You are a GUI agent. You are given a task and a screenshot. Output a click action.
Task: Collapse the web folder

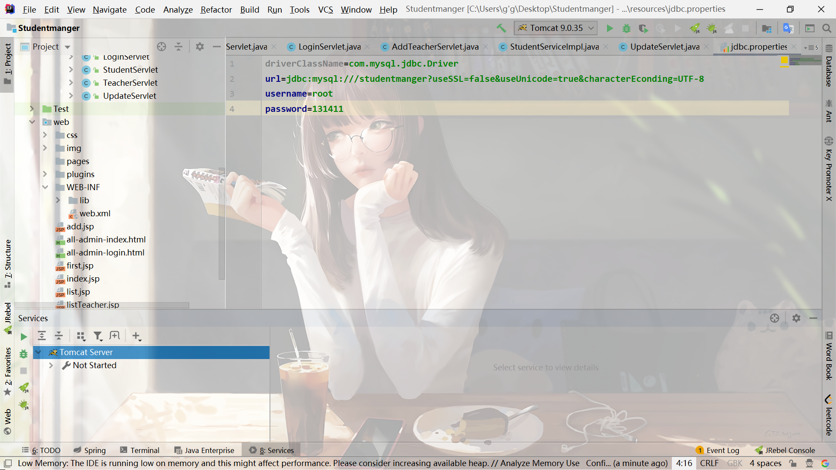coord(32,122)
